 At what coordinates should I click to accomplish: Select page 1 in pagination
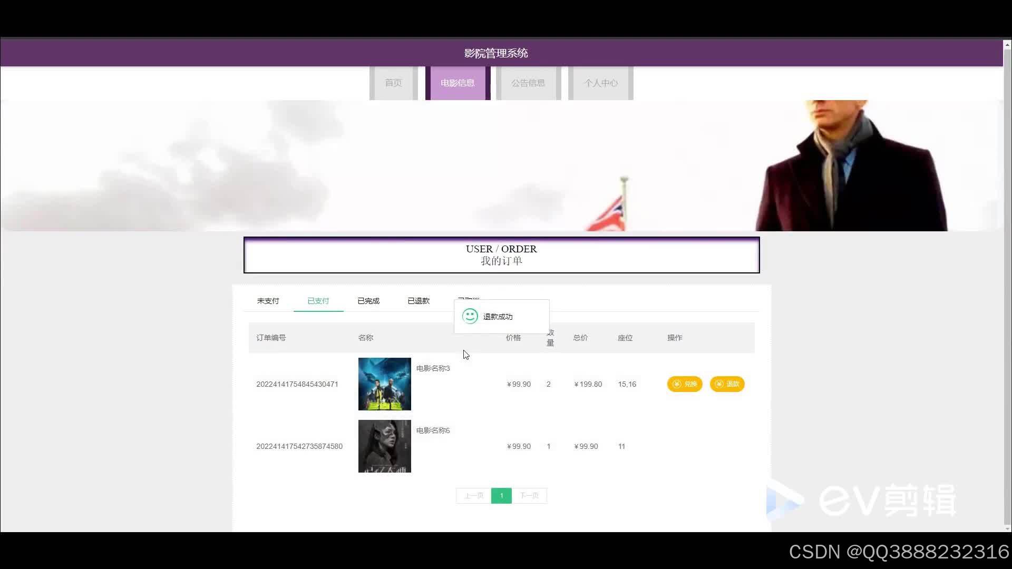(501, 496)
